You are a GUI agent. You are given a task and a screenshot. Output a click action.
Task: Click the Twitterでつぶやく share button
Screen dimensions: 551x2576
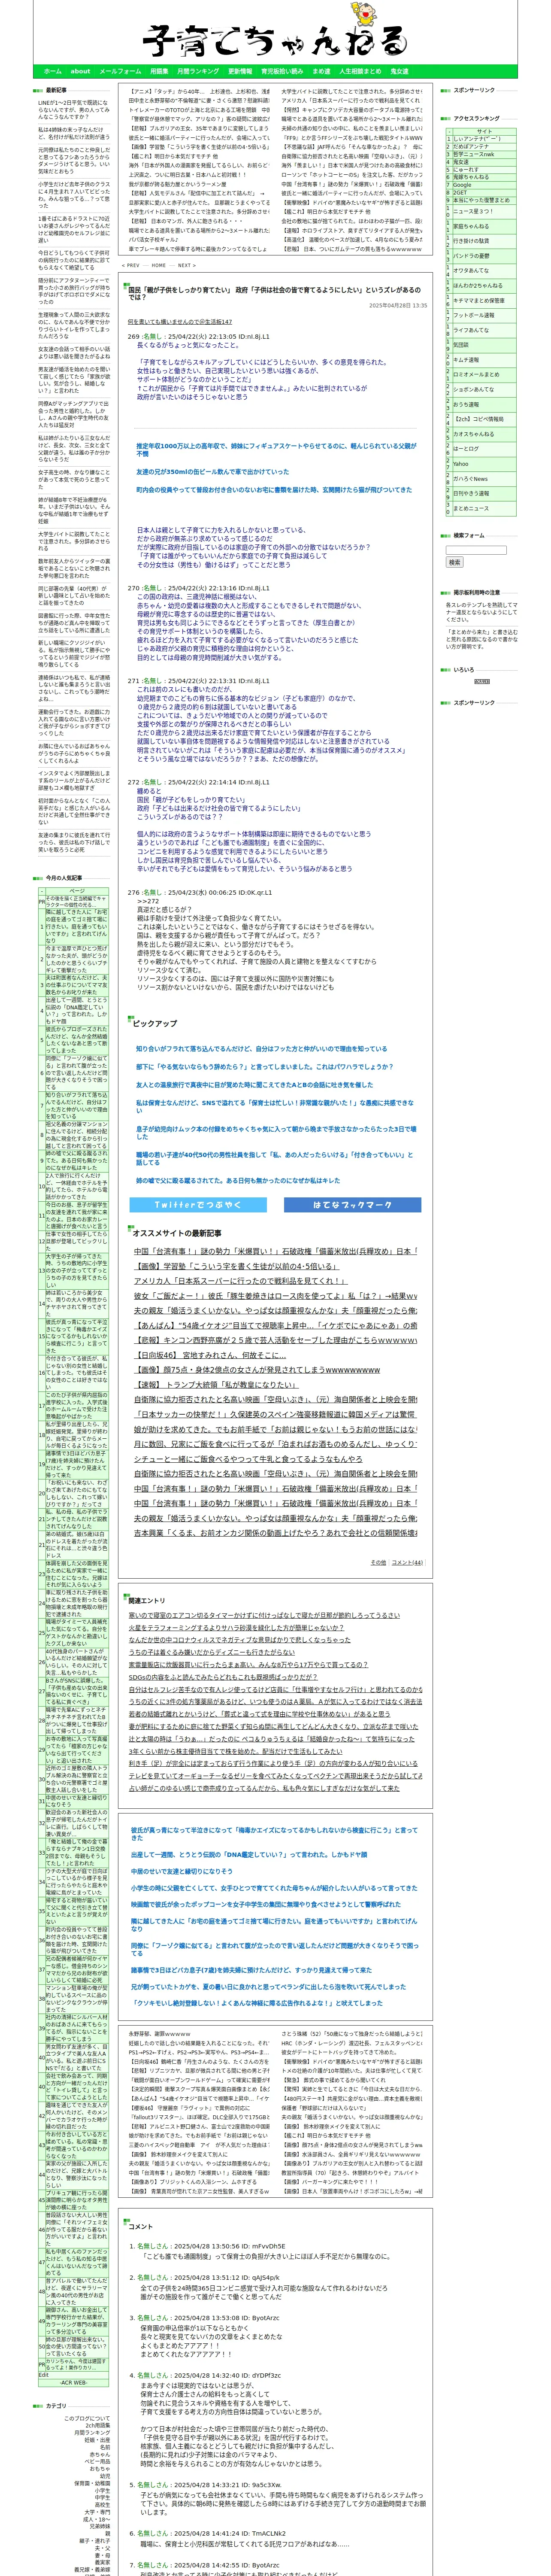coord(197,1205)
